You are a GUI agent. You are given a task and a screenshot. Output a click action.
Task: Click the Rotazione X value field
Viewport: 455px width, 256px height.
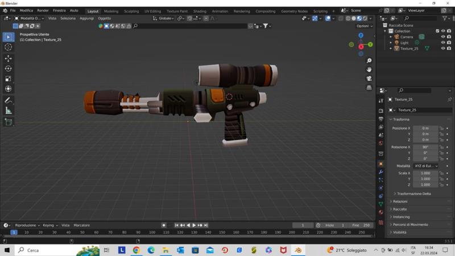[425, 147]
